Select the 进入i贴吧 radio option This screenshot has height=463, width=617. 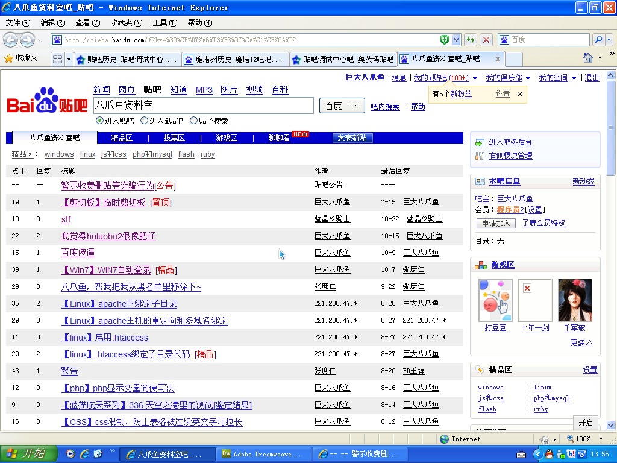click(x=145, y=121)
